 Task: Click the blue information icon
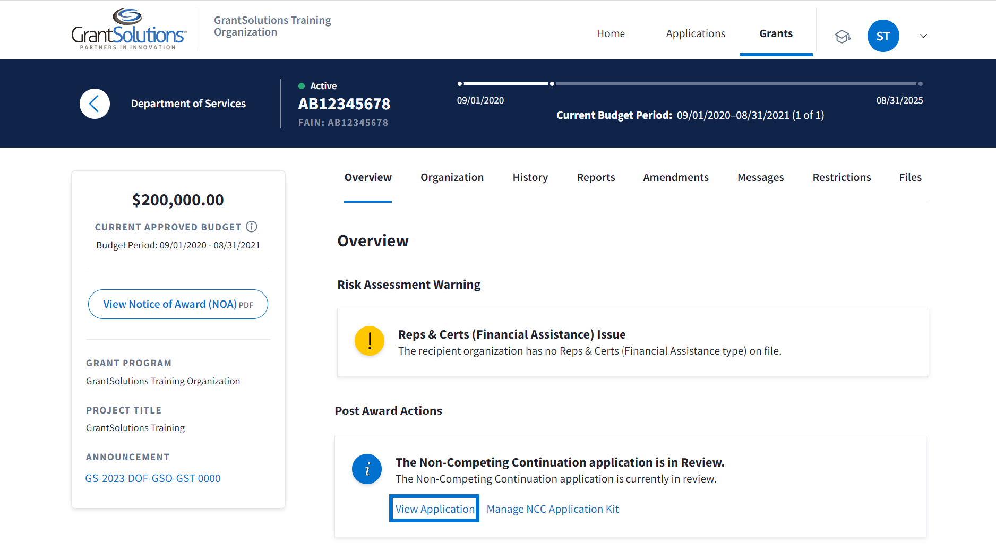367,469
